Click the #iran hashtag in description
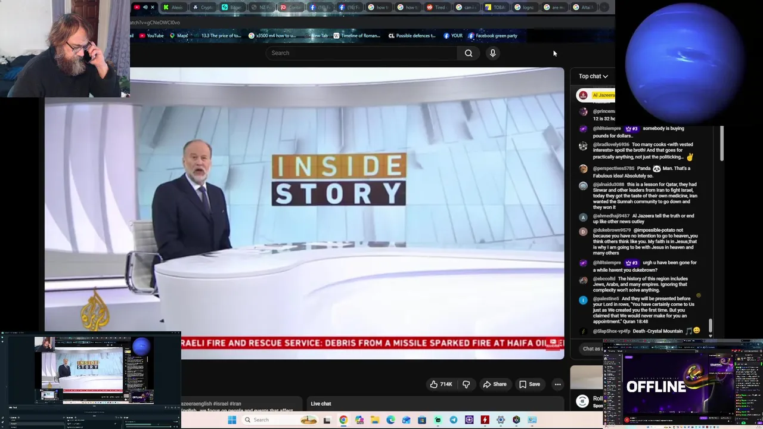Screen dimensions: 763x429 [x=235, y=404]
